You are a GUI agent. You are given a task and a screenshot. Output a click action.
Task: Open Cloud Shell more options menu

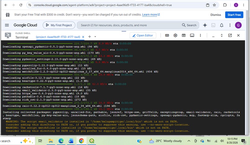(200, 35)
